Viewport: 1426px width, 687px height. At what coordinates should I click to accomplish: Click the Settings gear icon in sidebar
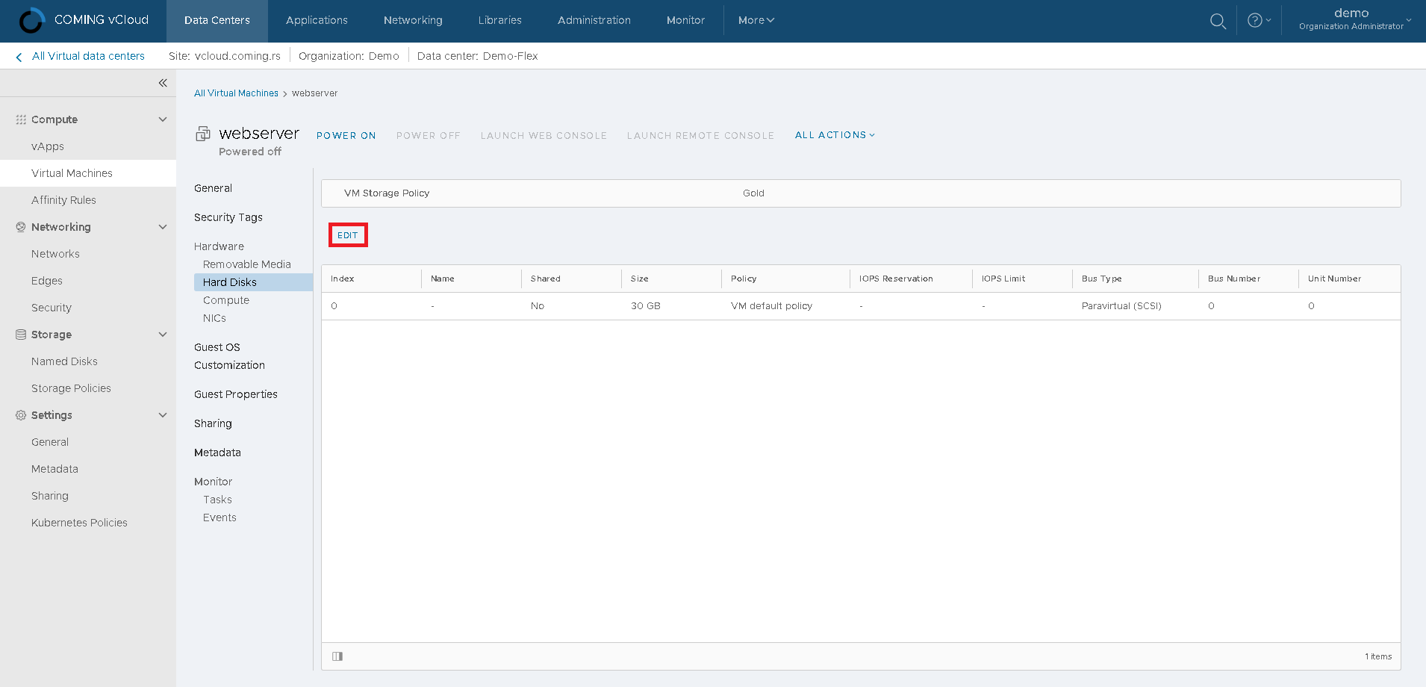21,415
